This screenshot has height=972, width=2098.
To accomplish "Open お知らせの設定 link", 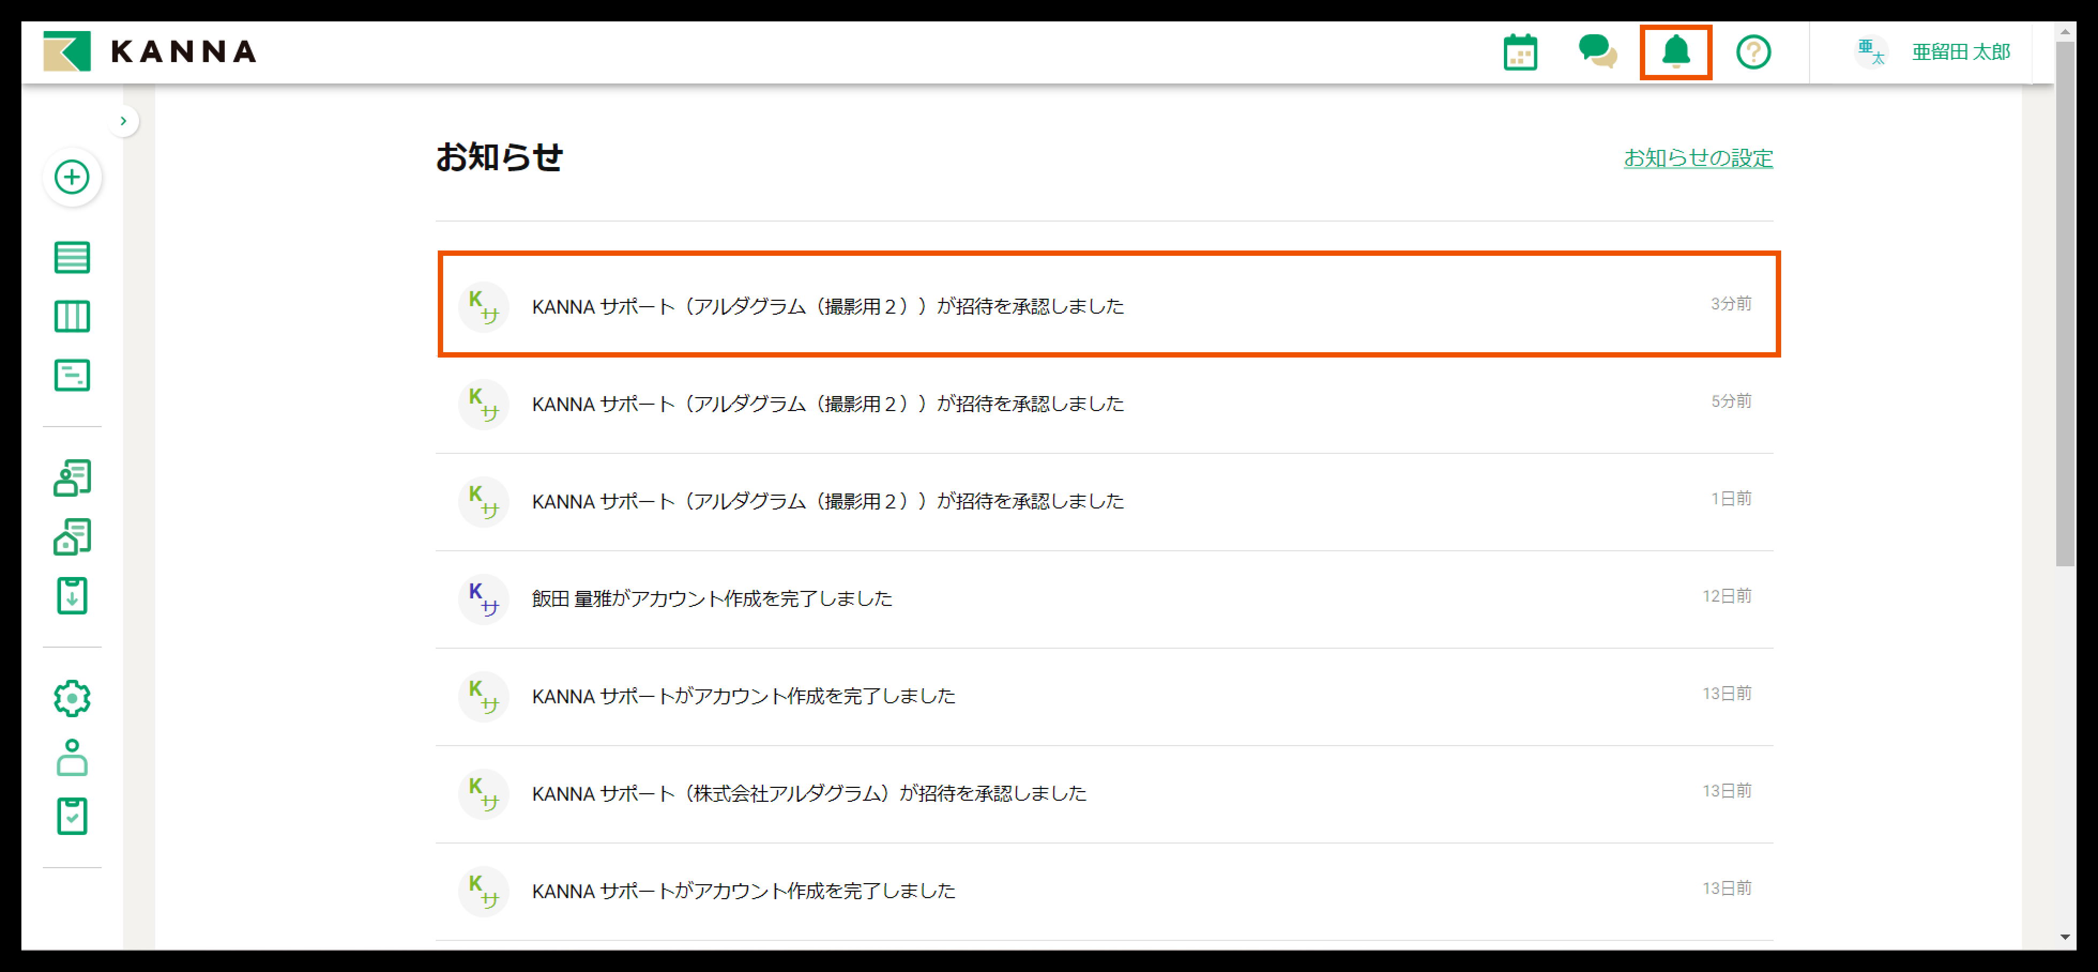I will click(1697, 158).
